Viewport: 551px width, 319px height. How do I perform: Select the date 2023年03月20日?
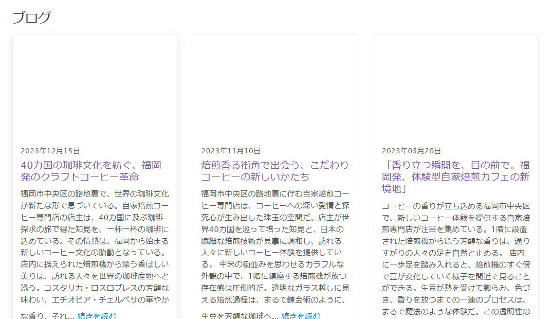point(412,151)
